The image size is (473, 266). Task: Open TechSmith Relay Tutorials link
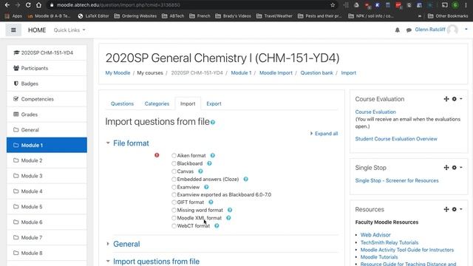[389, 242]
